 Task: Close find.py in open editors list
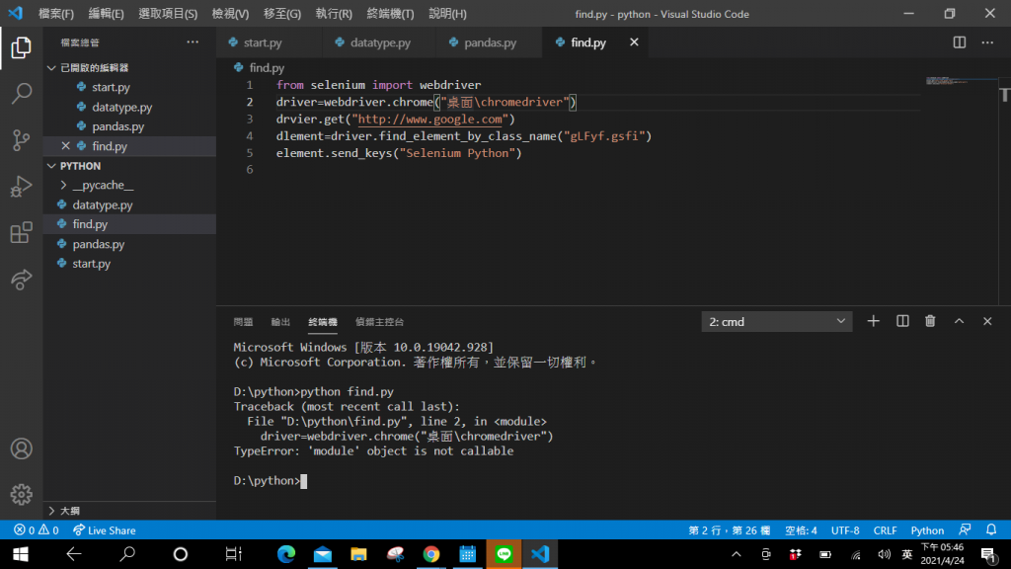[x=66, y=146]
